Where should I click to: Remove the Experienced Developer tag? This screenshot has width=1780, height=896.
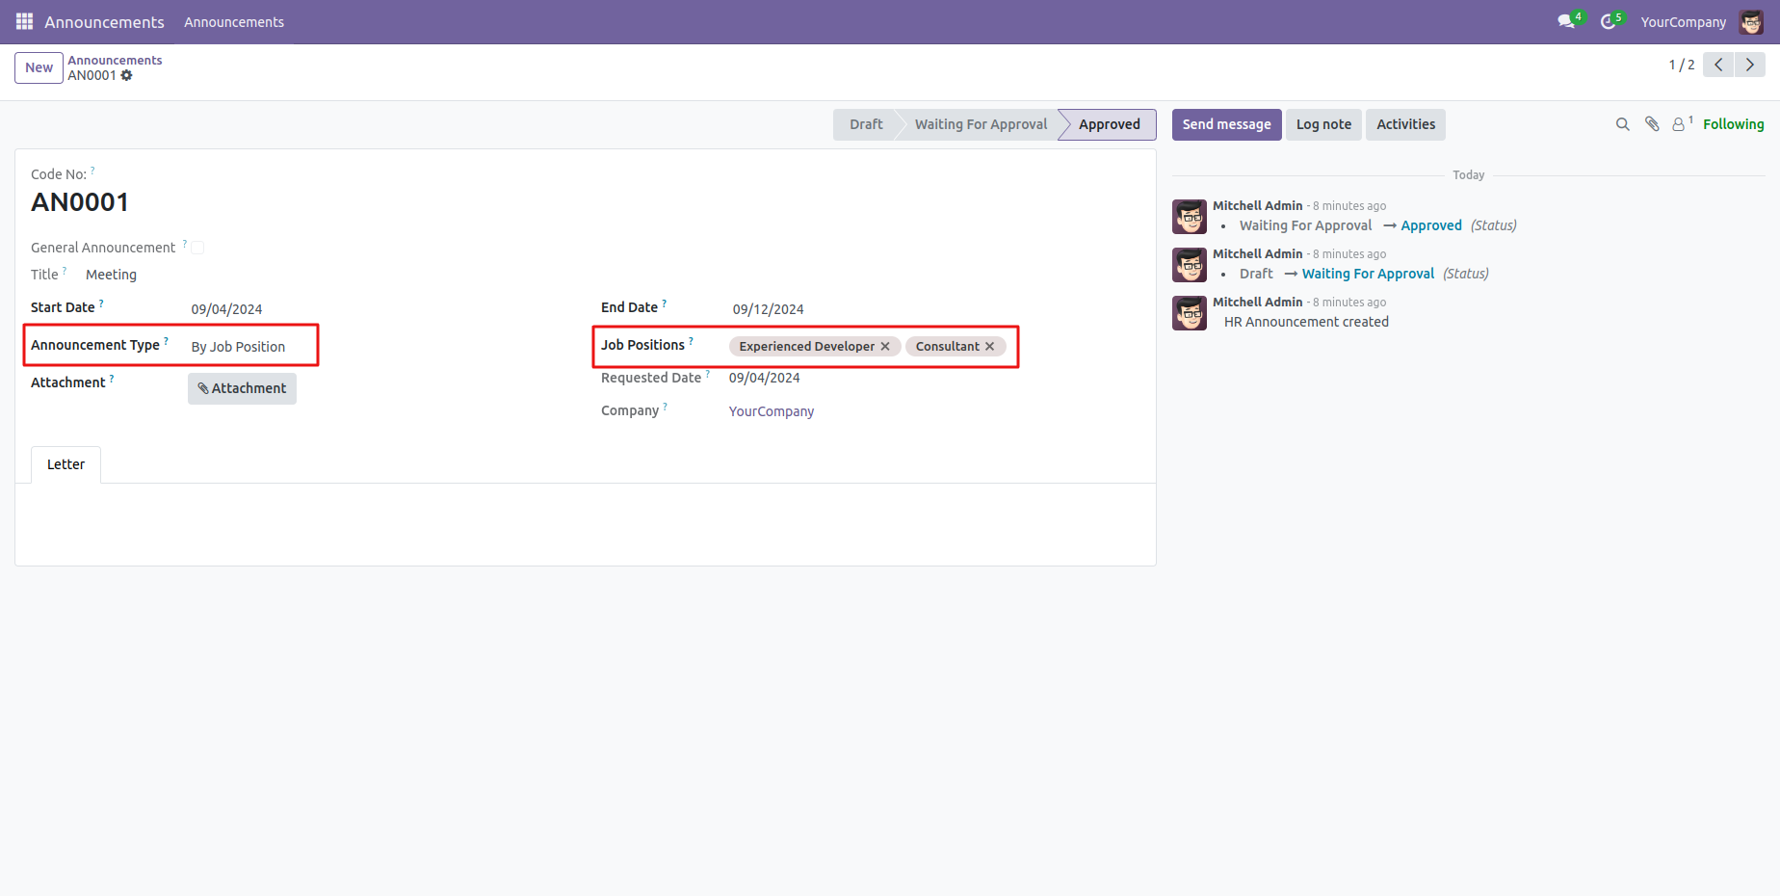(885, 347)
